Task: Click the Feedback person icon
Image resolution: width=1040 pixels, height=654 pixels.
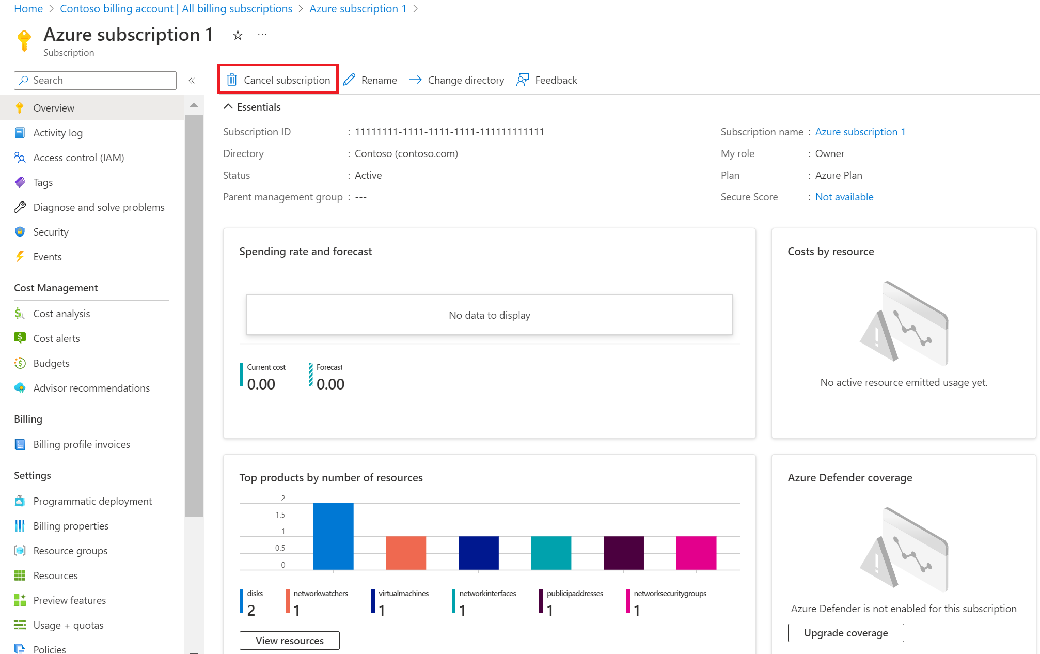Action: coord(522,80)
